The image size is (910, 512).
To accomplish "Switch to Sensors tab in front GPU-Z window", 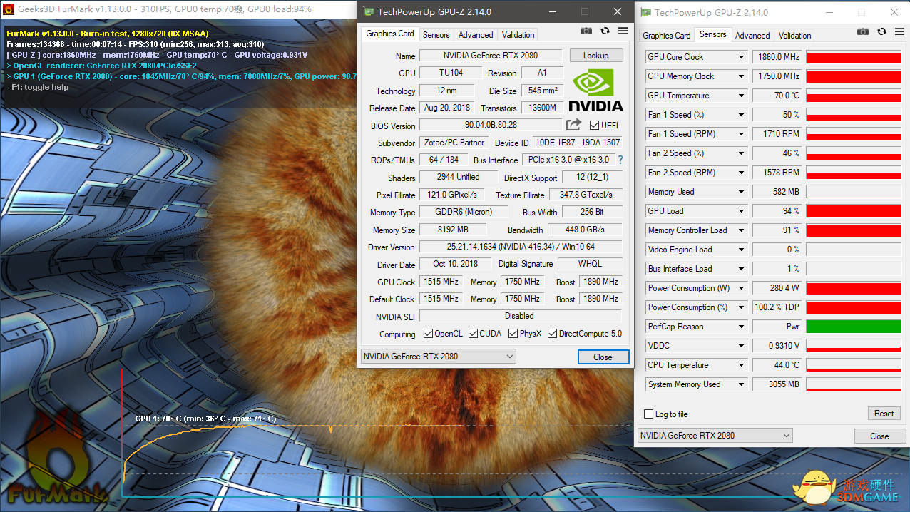I will click(x=436, y=34).
